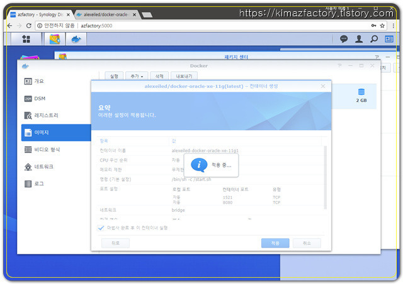Screen dimensions: 403x284
Task: Click the 로컬 포트 column header
Action: click(181, 189)
